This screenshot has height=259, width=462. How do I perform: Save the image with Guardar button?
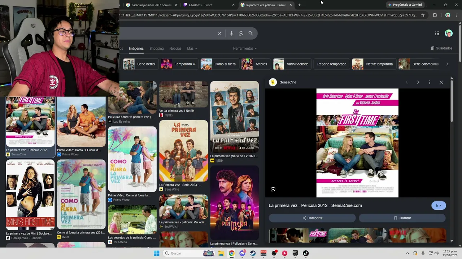click(402, 218)
